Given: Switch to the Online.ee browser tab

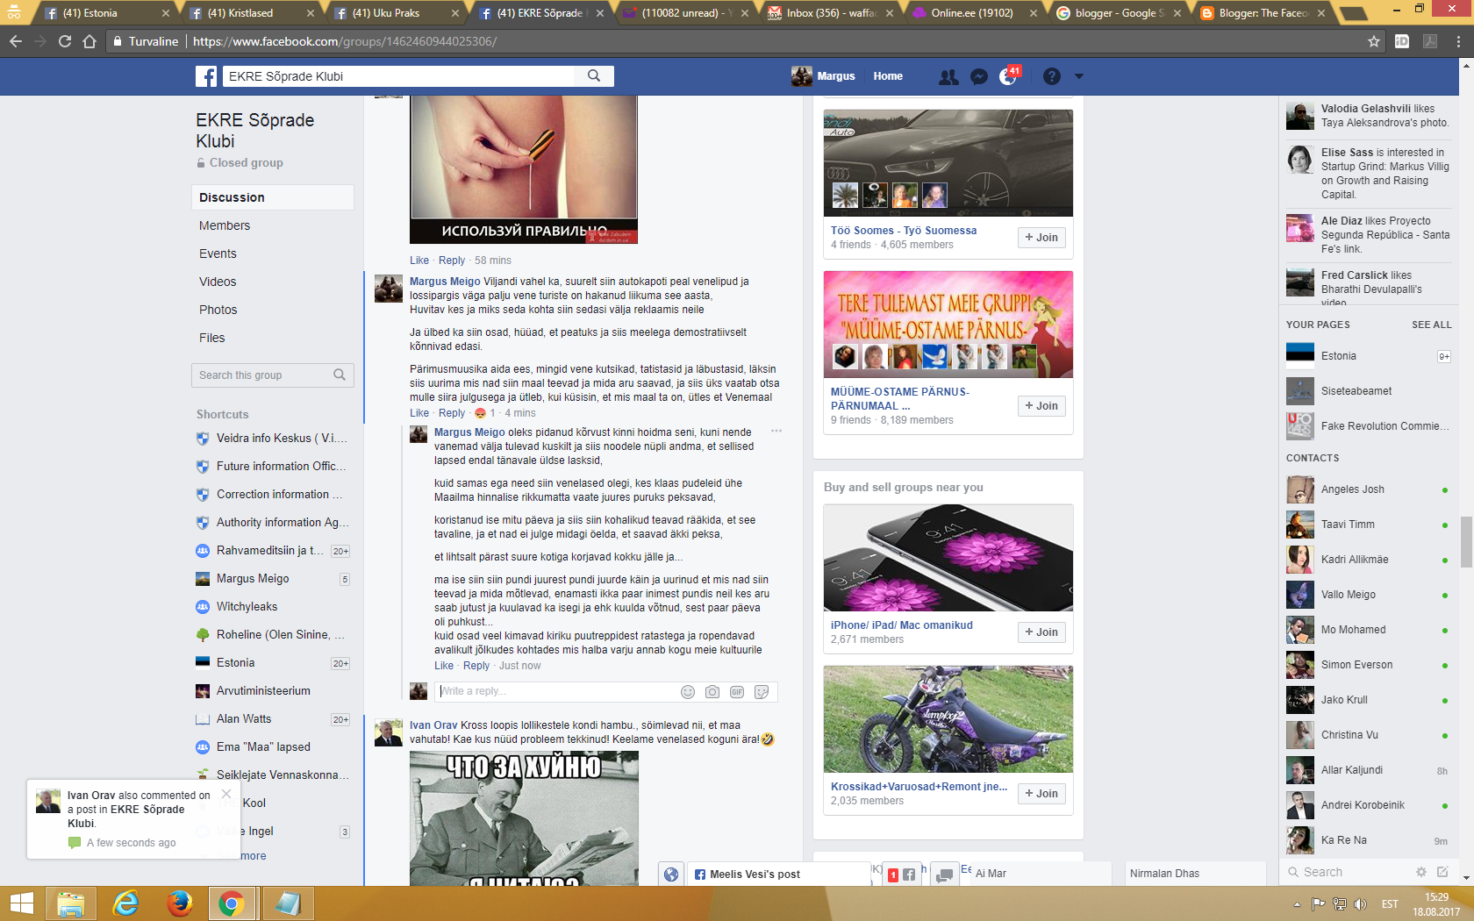Looking at the screenshot, I should [972, 13].
